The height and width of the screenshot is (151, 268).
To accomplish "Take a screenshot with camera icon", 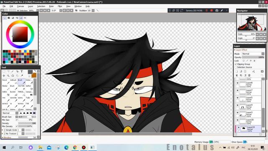I will (x=217, y=10).
